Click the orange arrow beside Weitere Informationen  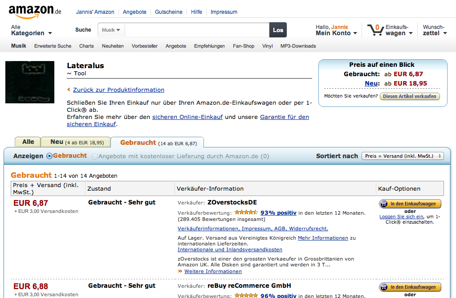180,271
